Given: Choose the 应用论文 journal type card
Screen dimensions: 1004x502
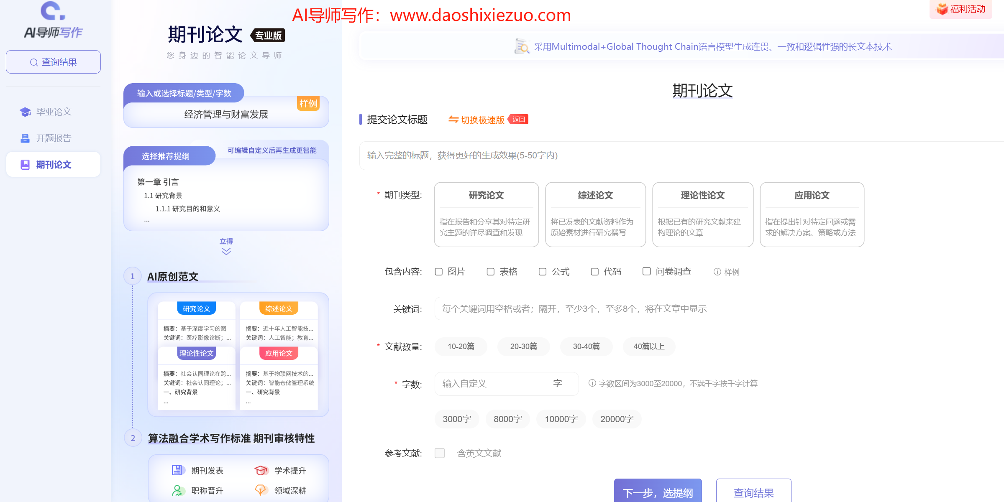Looking at the screenshot, I should pyautogui.click(x=812, y=214).
